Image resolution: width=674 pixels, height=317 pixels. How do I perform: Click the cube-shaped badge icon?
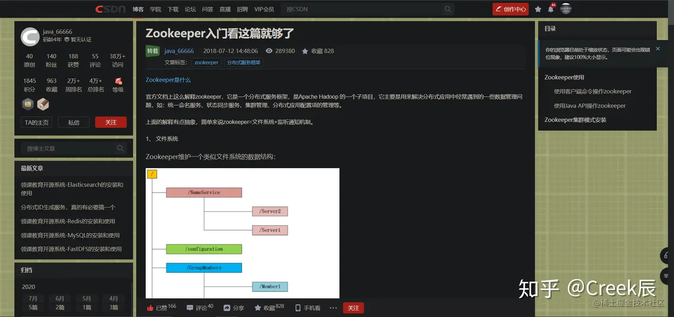point(43,104)
